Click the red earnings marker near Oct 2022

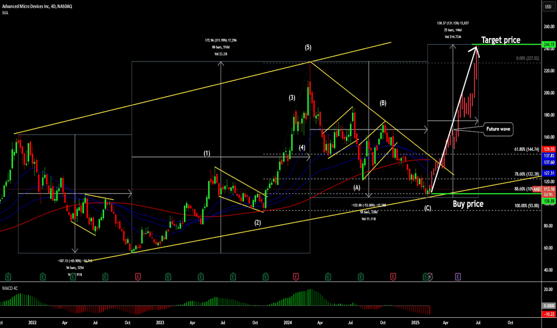pyautogui.click(x=138, y=277)
